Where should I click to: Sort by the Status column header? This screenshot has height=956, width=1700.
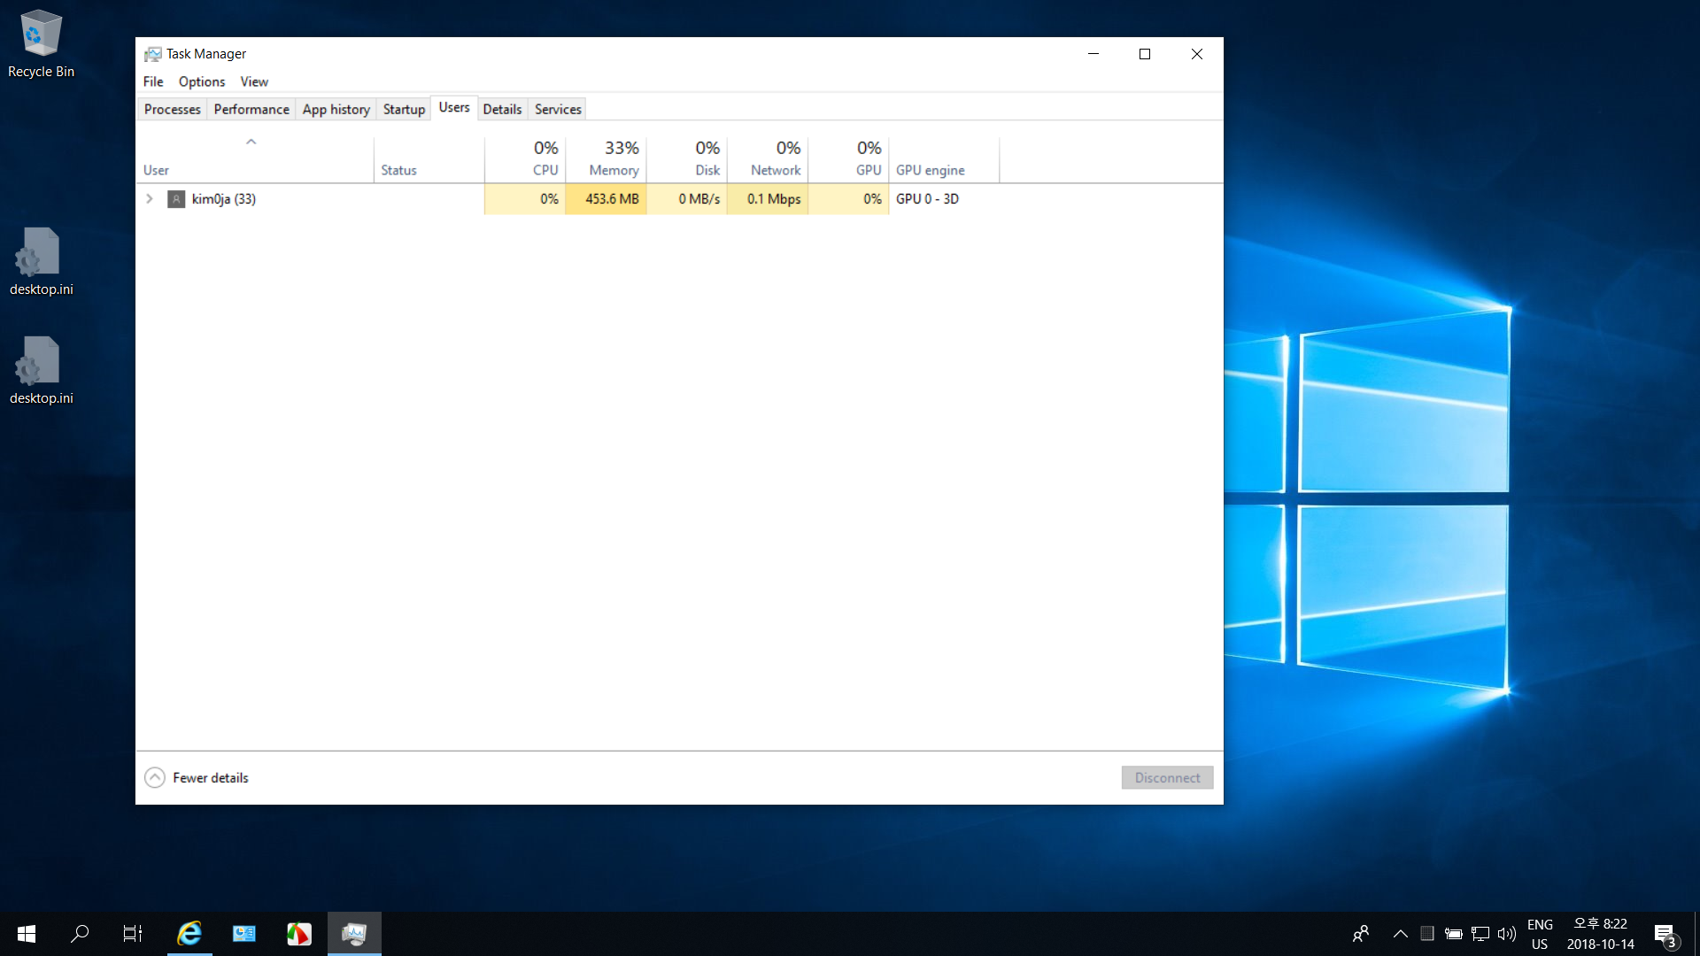click(429, 159)
